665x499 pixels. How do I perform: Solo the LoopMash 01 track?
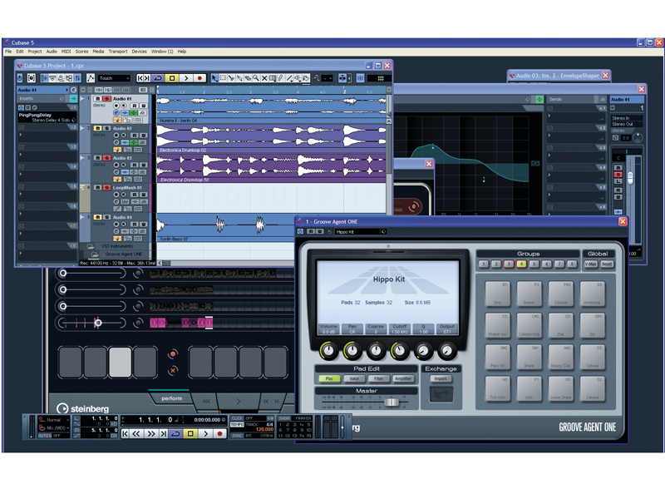click(x=107, y=188)
